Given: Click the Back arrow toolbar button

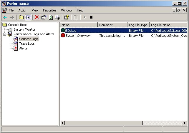Looking at the screenshot, I should tap(5, 17).
